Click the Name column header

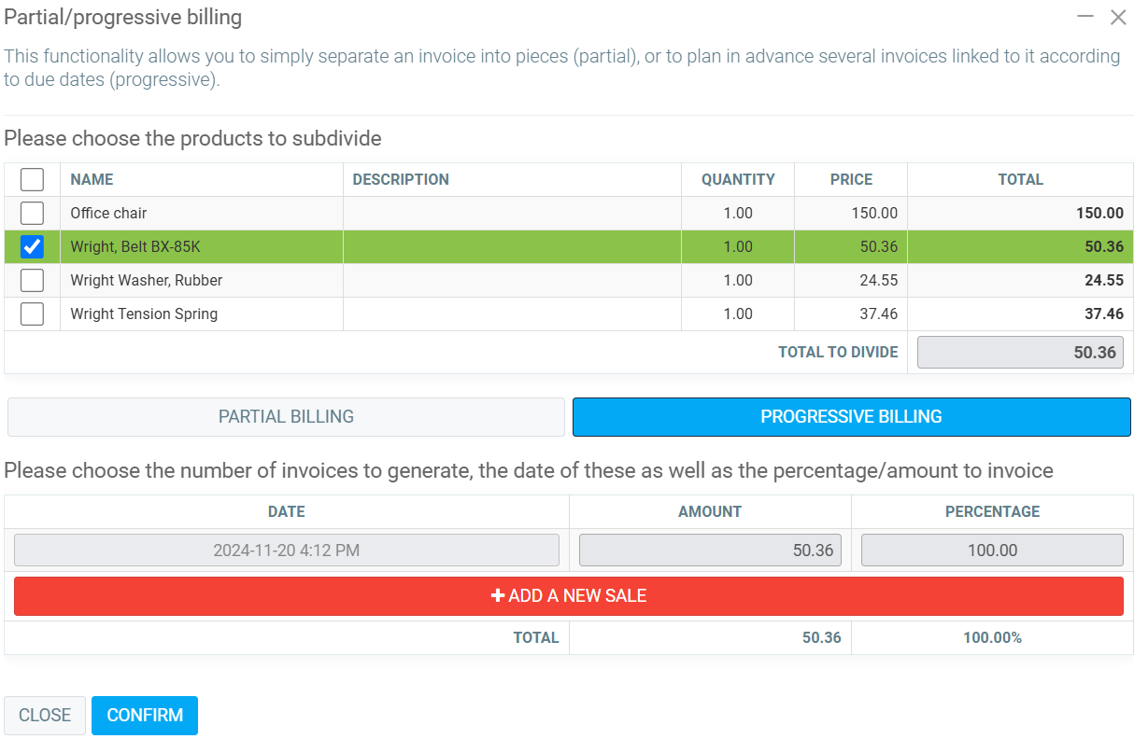tap(92, 179)
